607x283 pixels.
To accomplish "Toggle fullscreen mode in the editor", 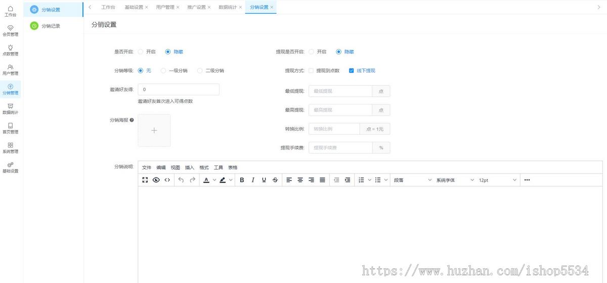I will (x=145, y=180).
